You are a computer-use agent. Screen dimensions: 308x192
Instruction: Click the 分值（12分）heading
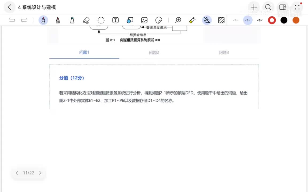[72, 78]
